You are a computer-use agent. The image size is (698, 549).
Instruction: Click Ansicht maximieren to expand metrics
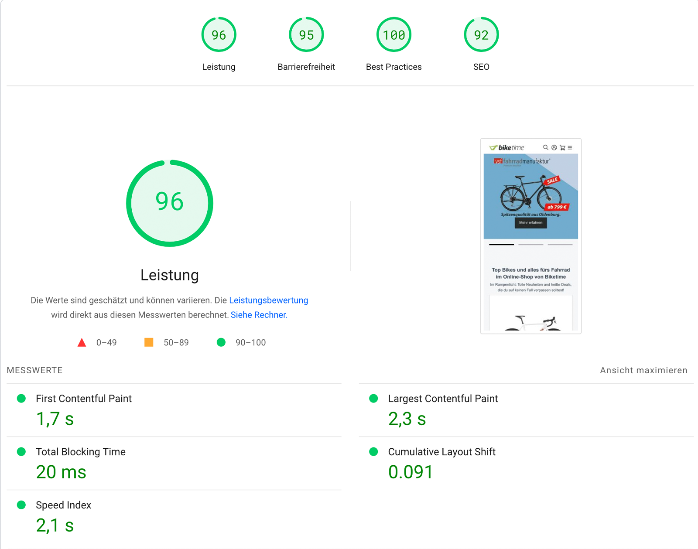pyautogui.click(x=643, y=370)
